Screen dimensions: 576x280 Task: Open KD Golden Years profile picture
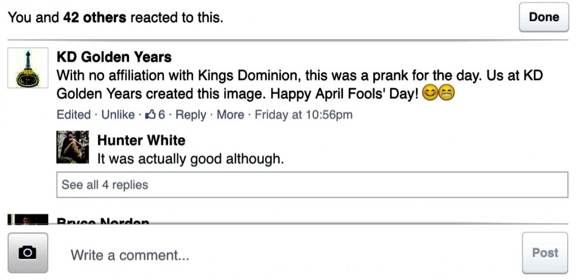click(x=28, y=68)
